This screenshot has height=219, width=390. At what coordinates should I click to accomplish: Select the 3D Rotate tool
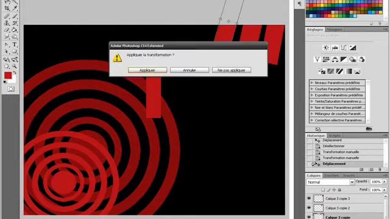7,60
